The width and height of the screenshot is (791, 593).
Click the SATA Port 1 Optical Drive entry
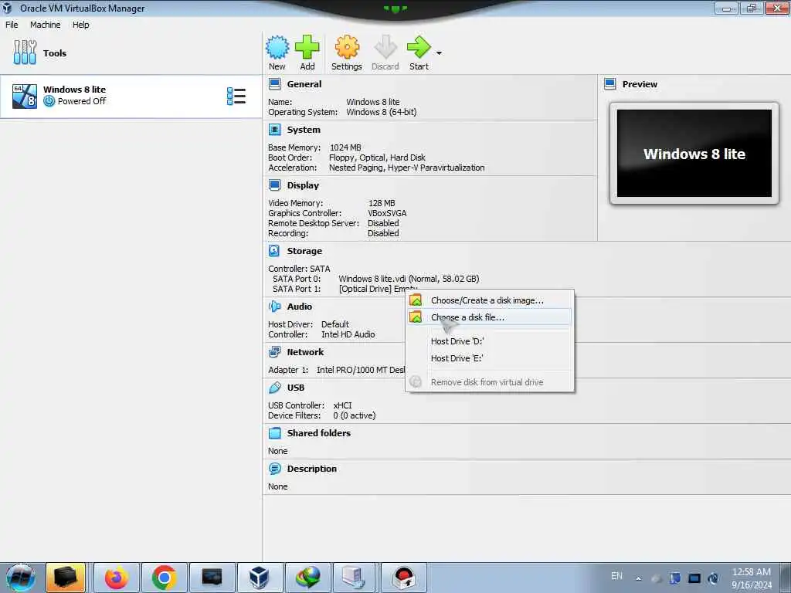(379, 289)
